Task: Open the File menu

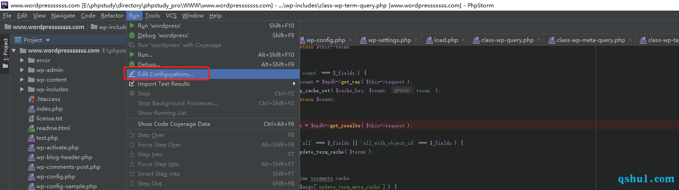Action: pos(7,16)
